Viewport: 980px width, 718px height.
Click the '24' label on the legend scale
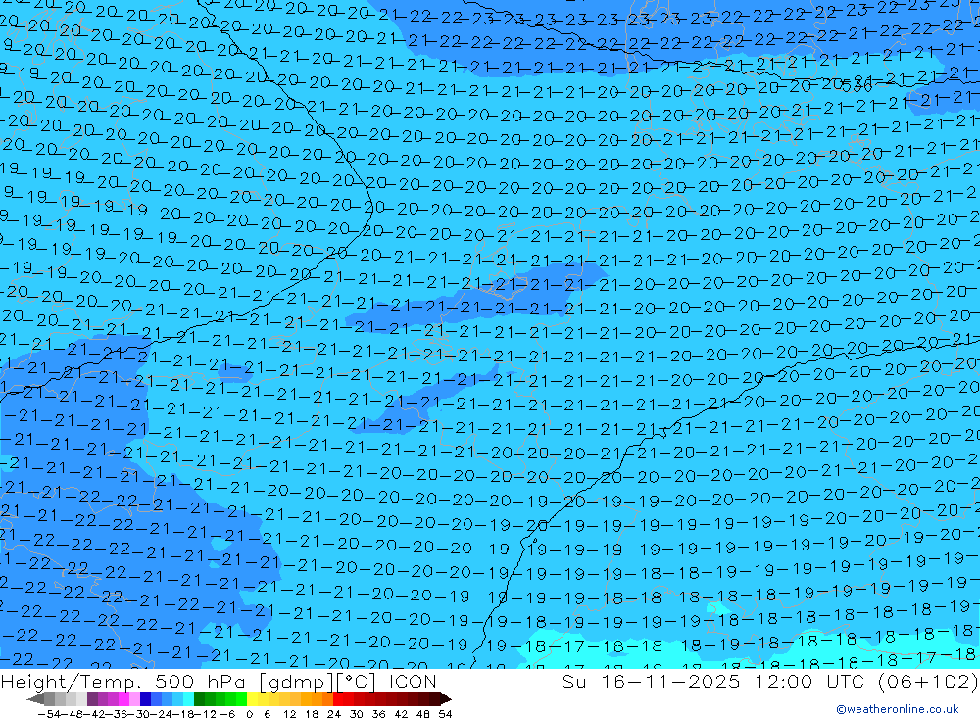334,714
